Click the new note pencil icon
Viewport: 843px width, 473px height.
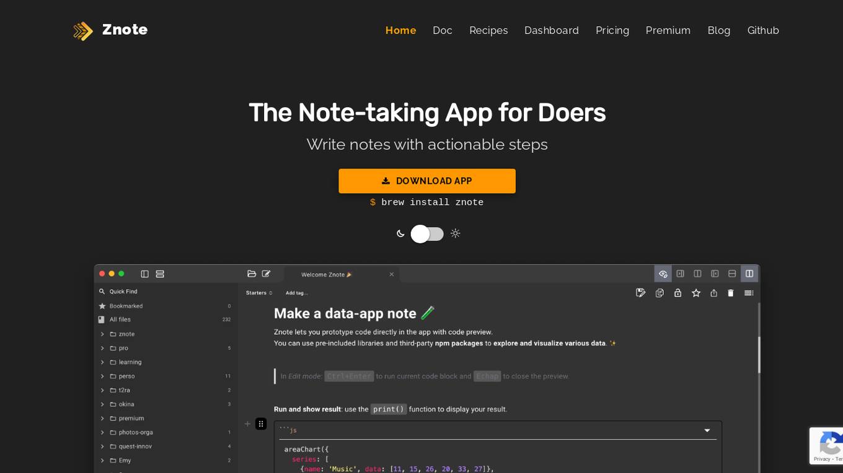pos(267,274)
